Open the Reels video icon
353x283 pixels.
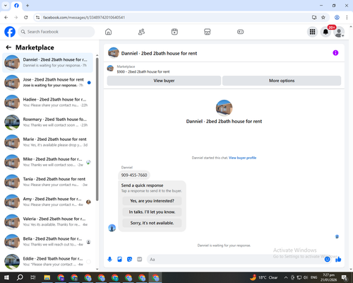tap(174, 32)
